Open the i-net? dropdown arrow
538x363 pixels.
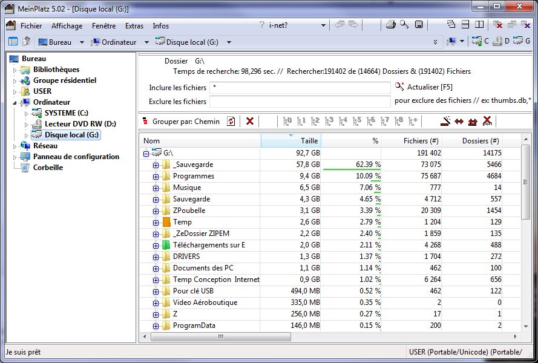pyautogui.click(x=323, y=25)
